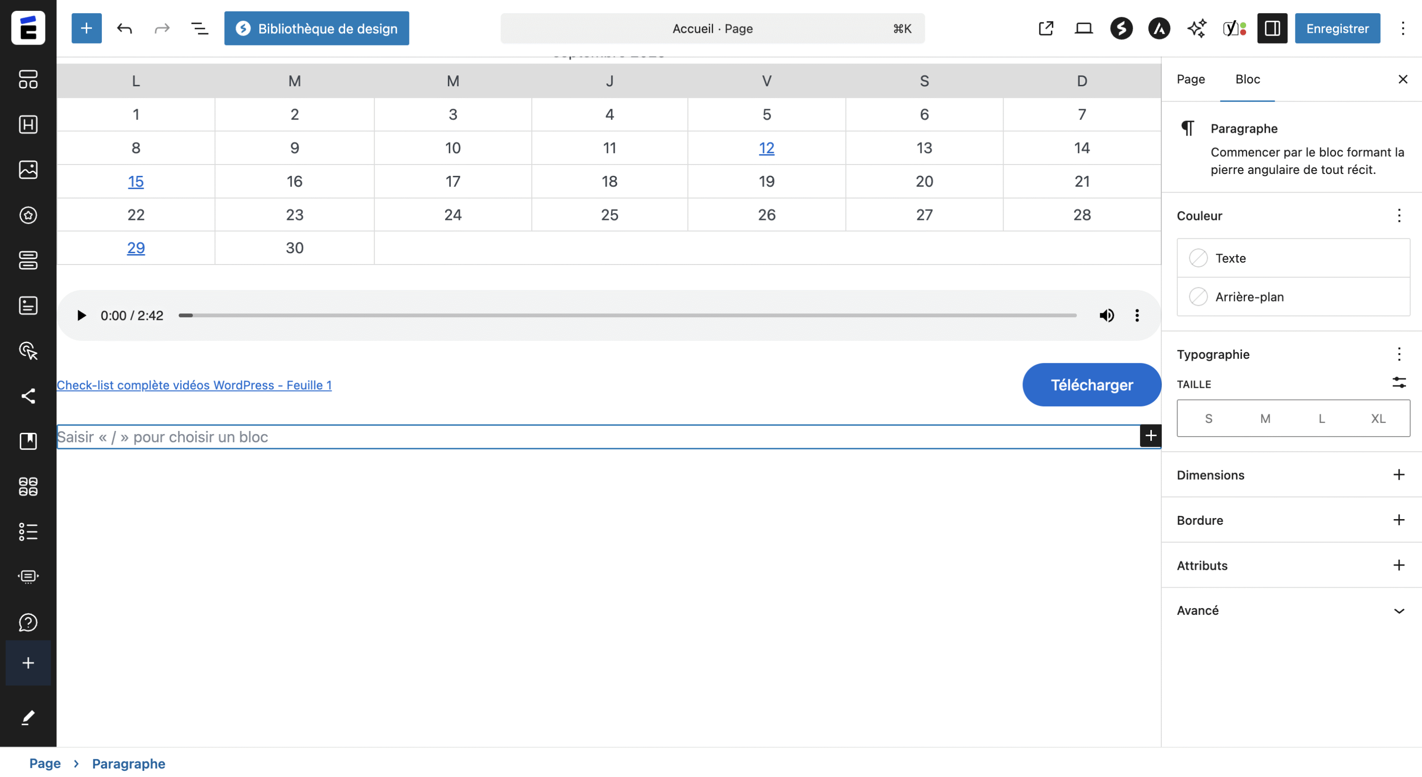Open Typographie options three-dot menu
The height and width of the screenshot is (777, 1422).
1398,354
